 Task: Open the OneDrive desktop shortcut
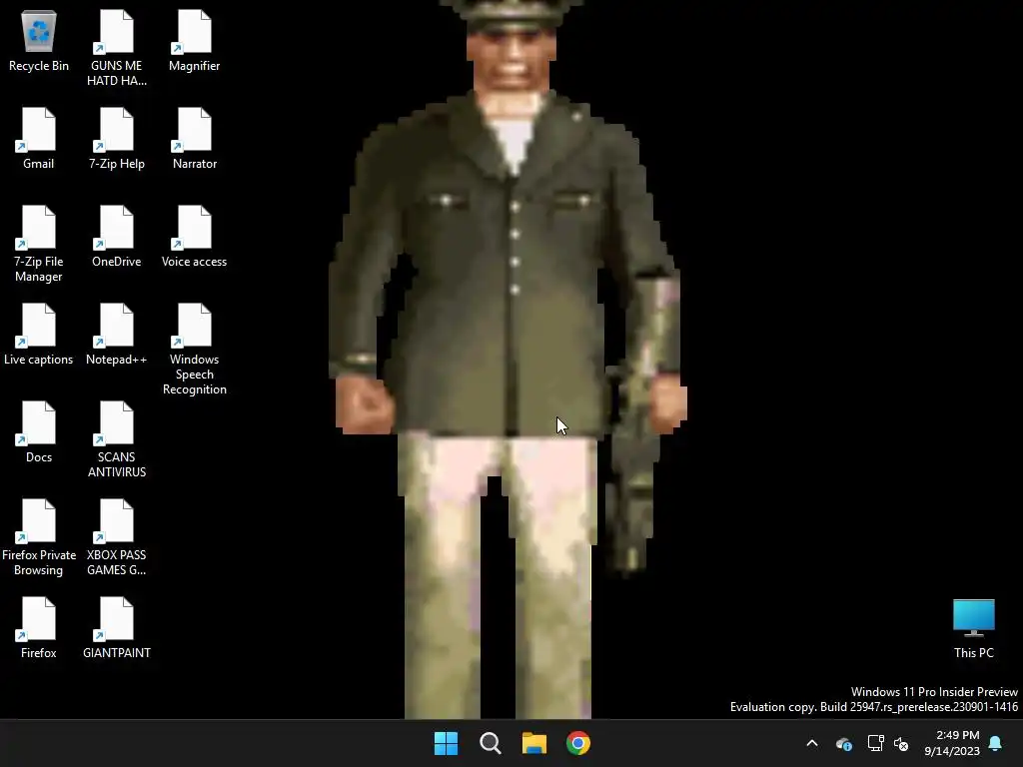pos(117,237)
